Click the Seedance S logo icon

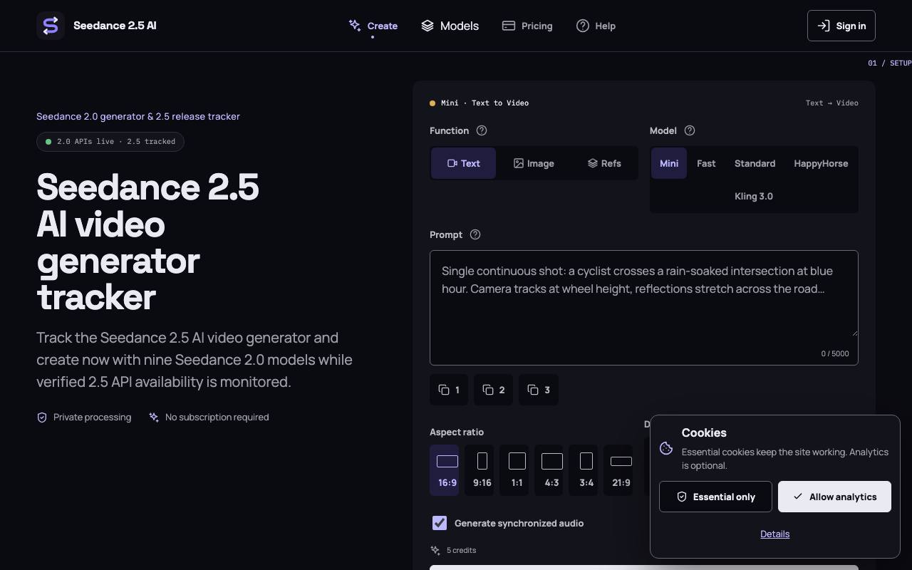[x=51, y=26]
